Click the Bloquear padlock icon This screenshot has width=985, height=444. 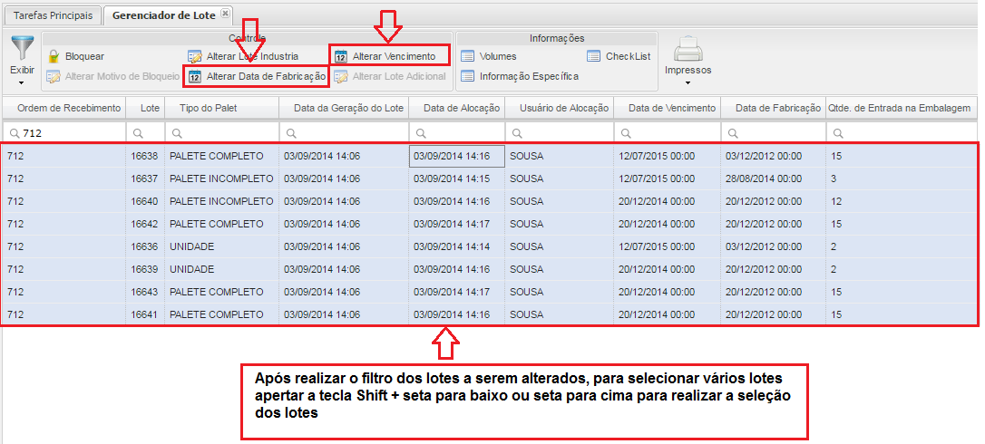coord(54,56)
